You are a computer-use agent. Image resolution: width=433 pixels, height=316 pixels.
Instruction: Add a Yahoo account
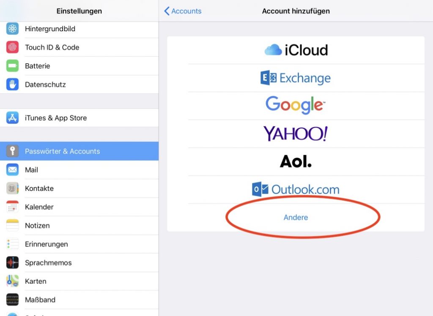296,134
